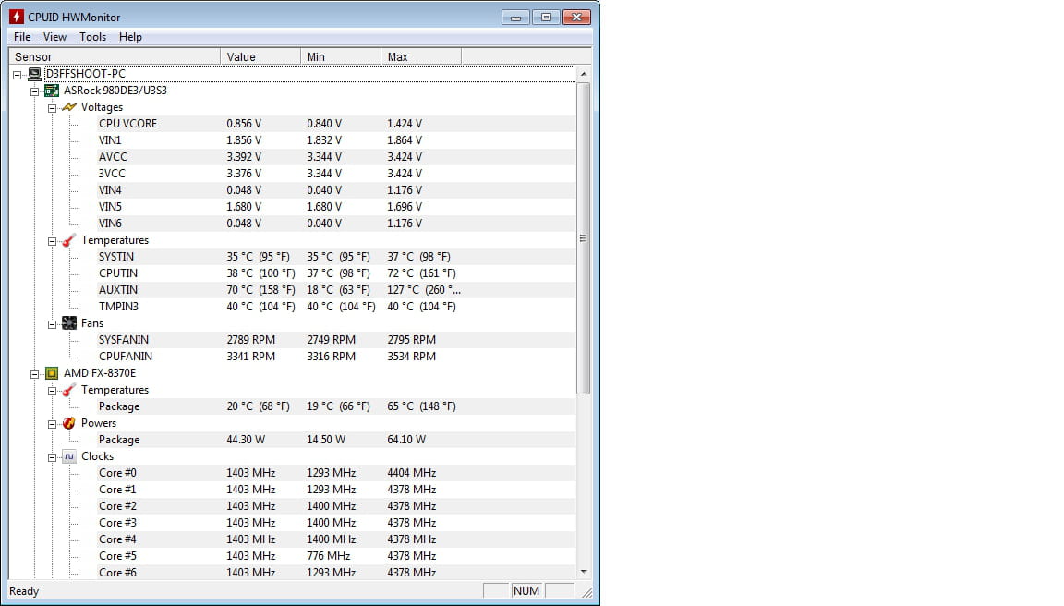Select the AUXTIN temperature row

[336, 290]
